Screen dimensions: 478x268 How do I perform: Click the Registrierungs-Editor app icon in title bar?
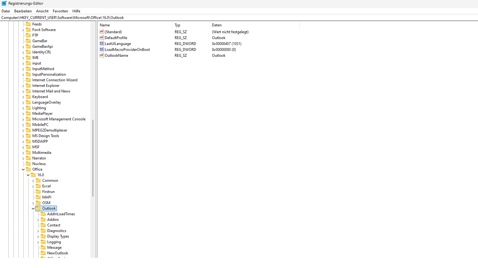[4, 3]
